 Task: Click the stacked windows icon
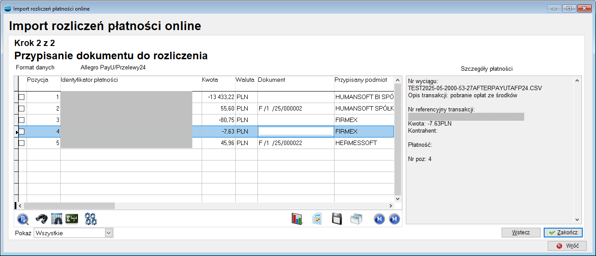356,219
